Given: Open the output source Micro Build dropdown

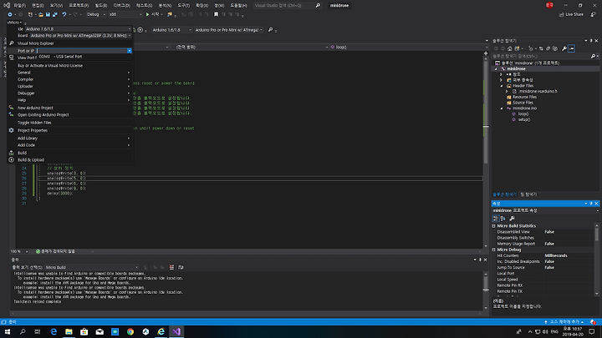Looking at the screenshot, I should pyautogui.click(x=92, y=267).
